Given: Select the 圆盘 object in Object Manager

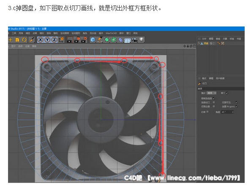Looking at the screenshot, I should 206,43.
